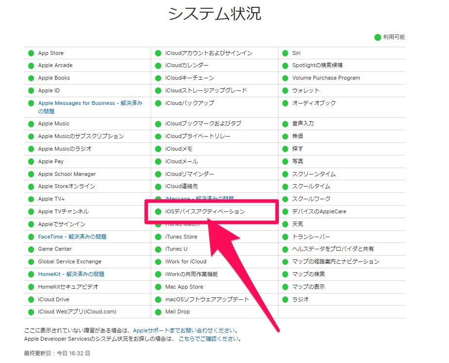Click the green status dot beside iCloud Drive
Viewport: 449px width, 363px height.
(31, 300)
